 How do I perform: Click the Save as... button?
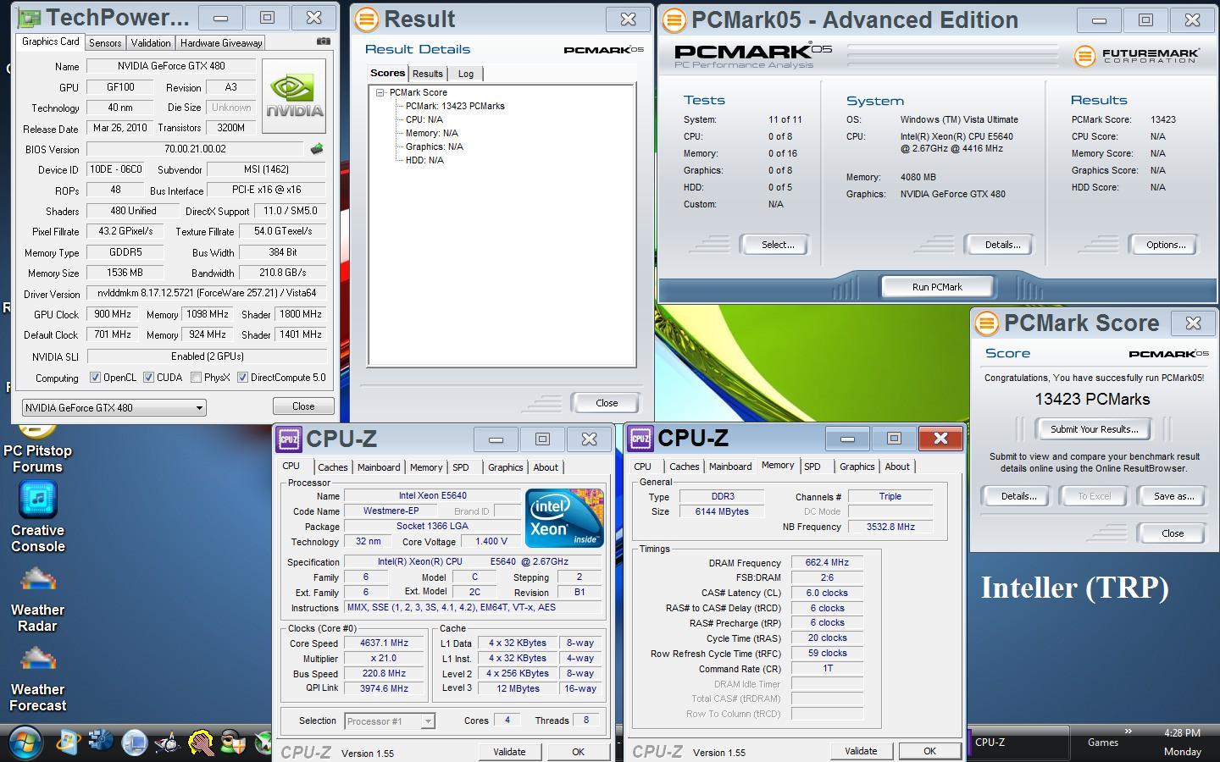(x=1173, y=496)
